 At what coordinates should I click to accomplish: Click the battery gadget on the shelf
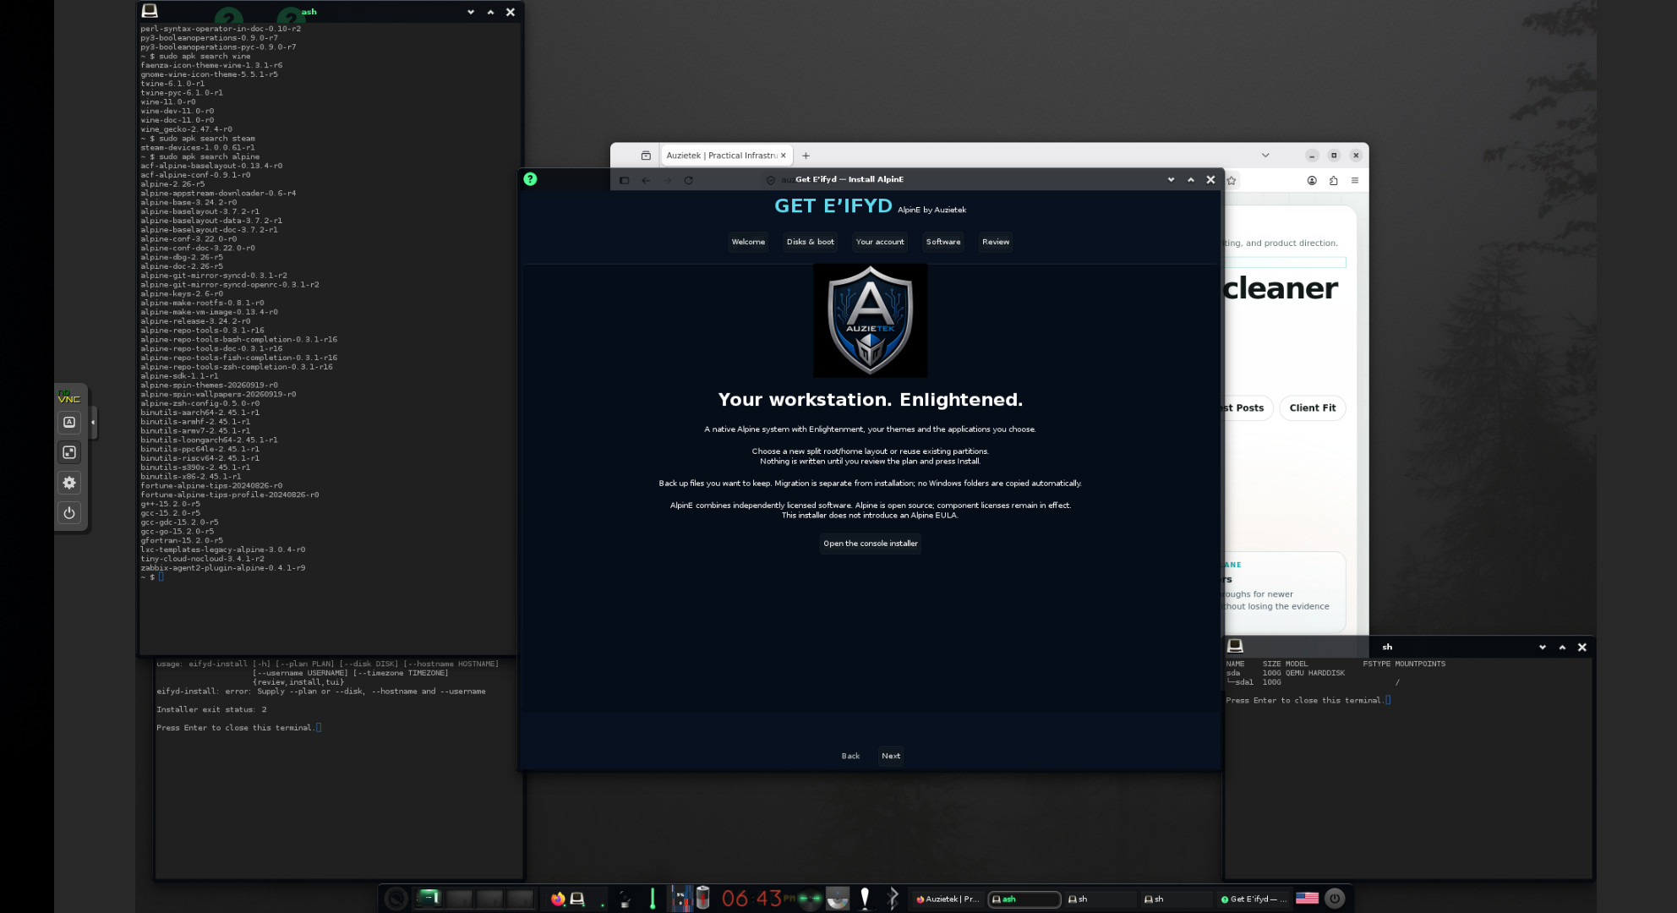tap(702, 899)
